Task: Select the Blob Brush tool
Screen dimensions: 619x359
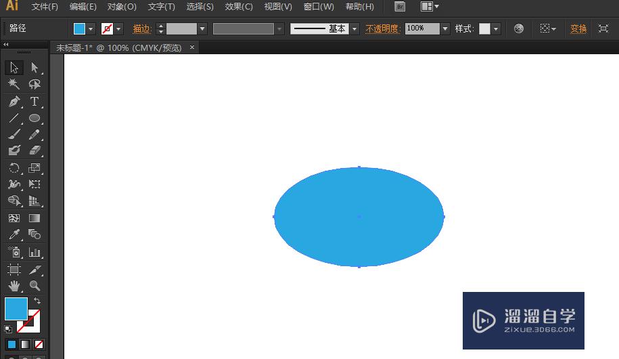Action: (x=14, y=150)
